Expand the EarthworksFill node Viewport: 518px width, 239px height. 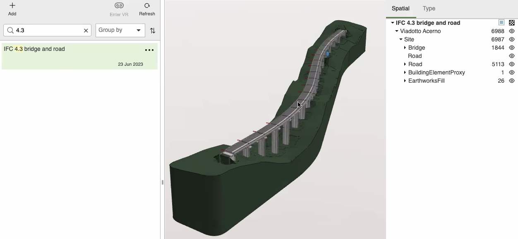pos(405,81)
